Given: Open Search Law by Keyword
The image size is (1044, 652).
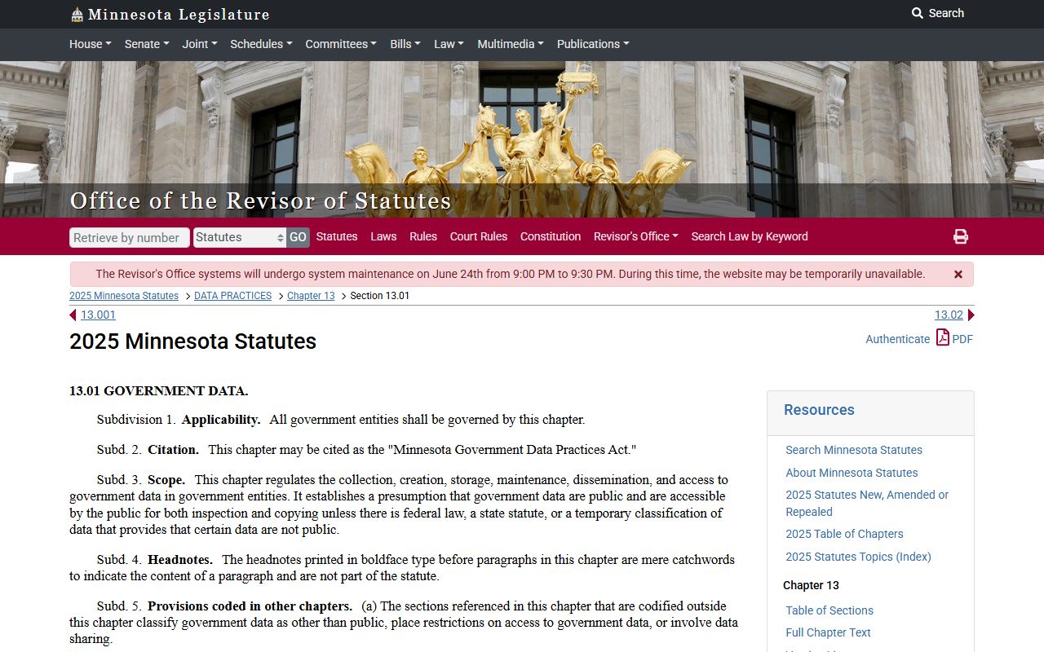Looking at the screenshot, I should point(750,236).
